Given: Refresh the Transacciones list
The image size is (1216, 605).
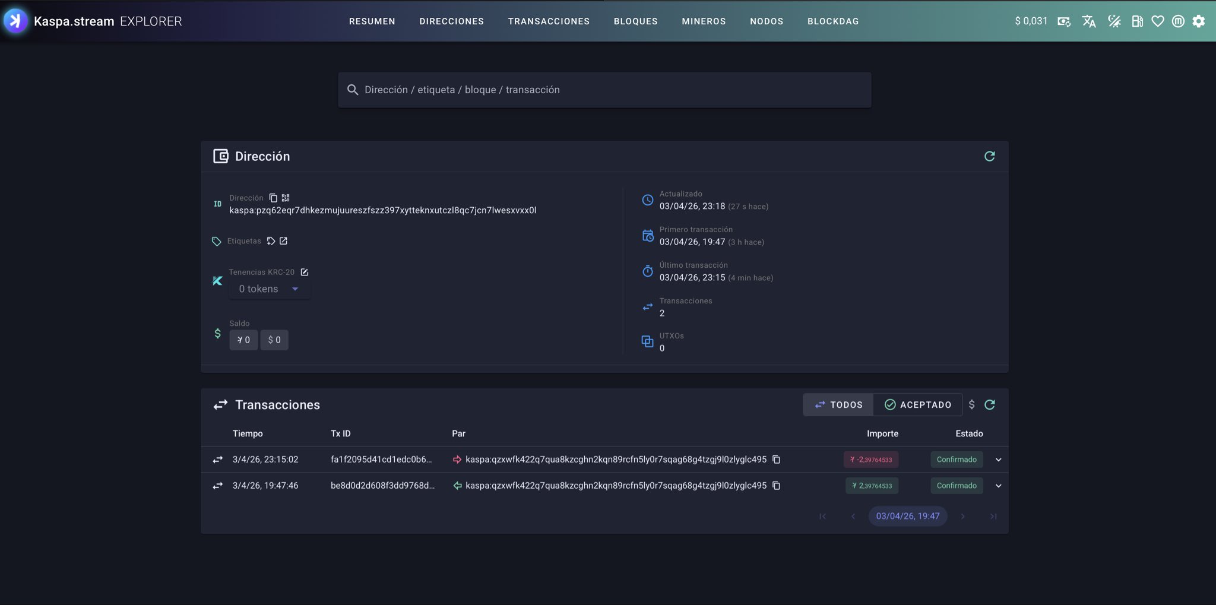Looking at the screenshot, I should (x=989, y=404).
